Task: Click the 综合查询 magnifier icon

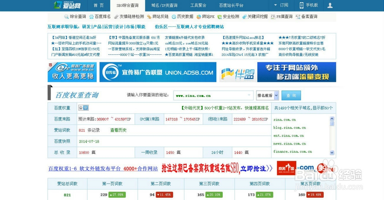Action: click(66, 16)
